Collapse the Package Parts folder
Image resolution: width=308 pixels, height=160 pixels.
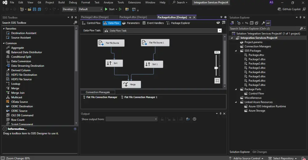pyautogui.click(x=236, y=89)
